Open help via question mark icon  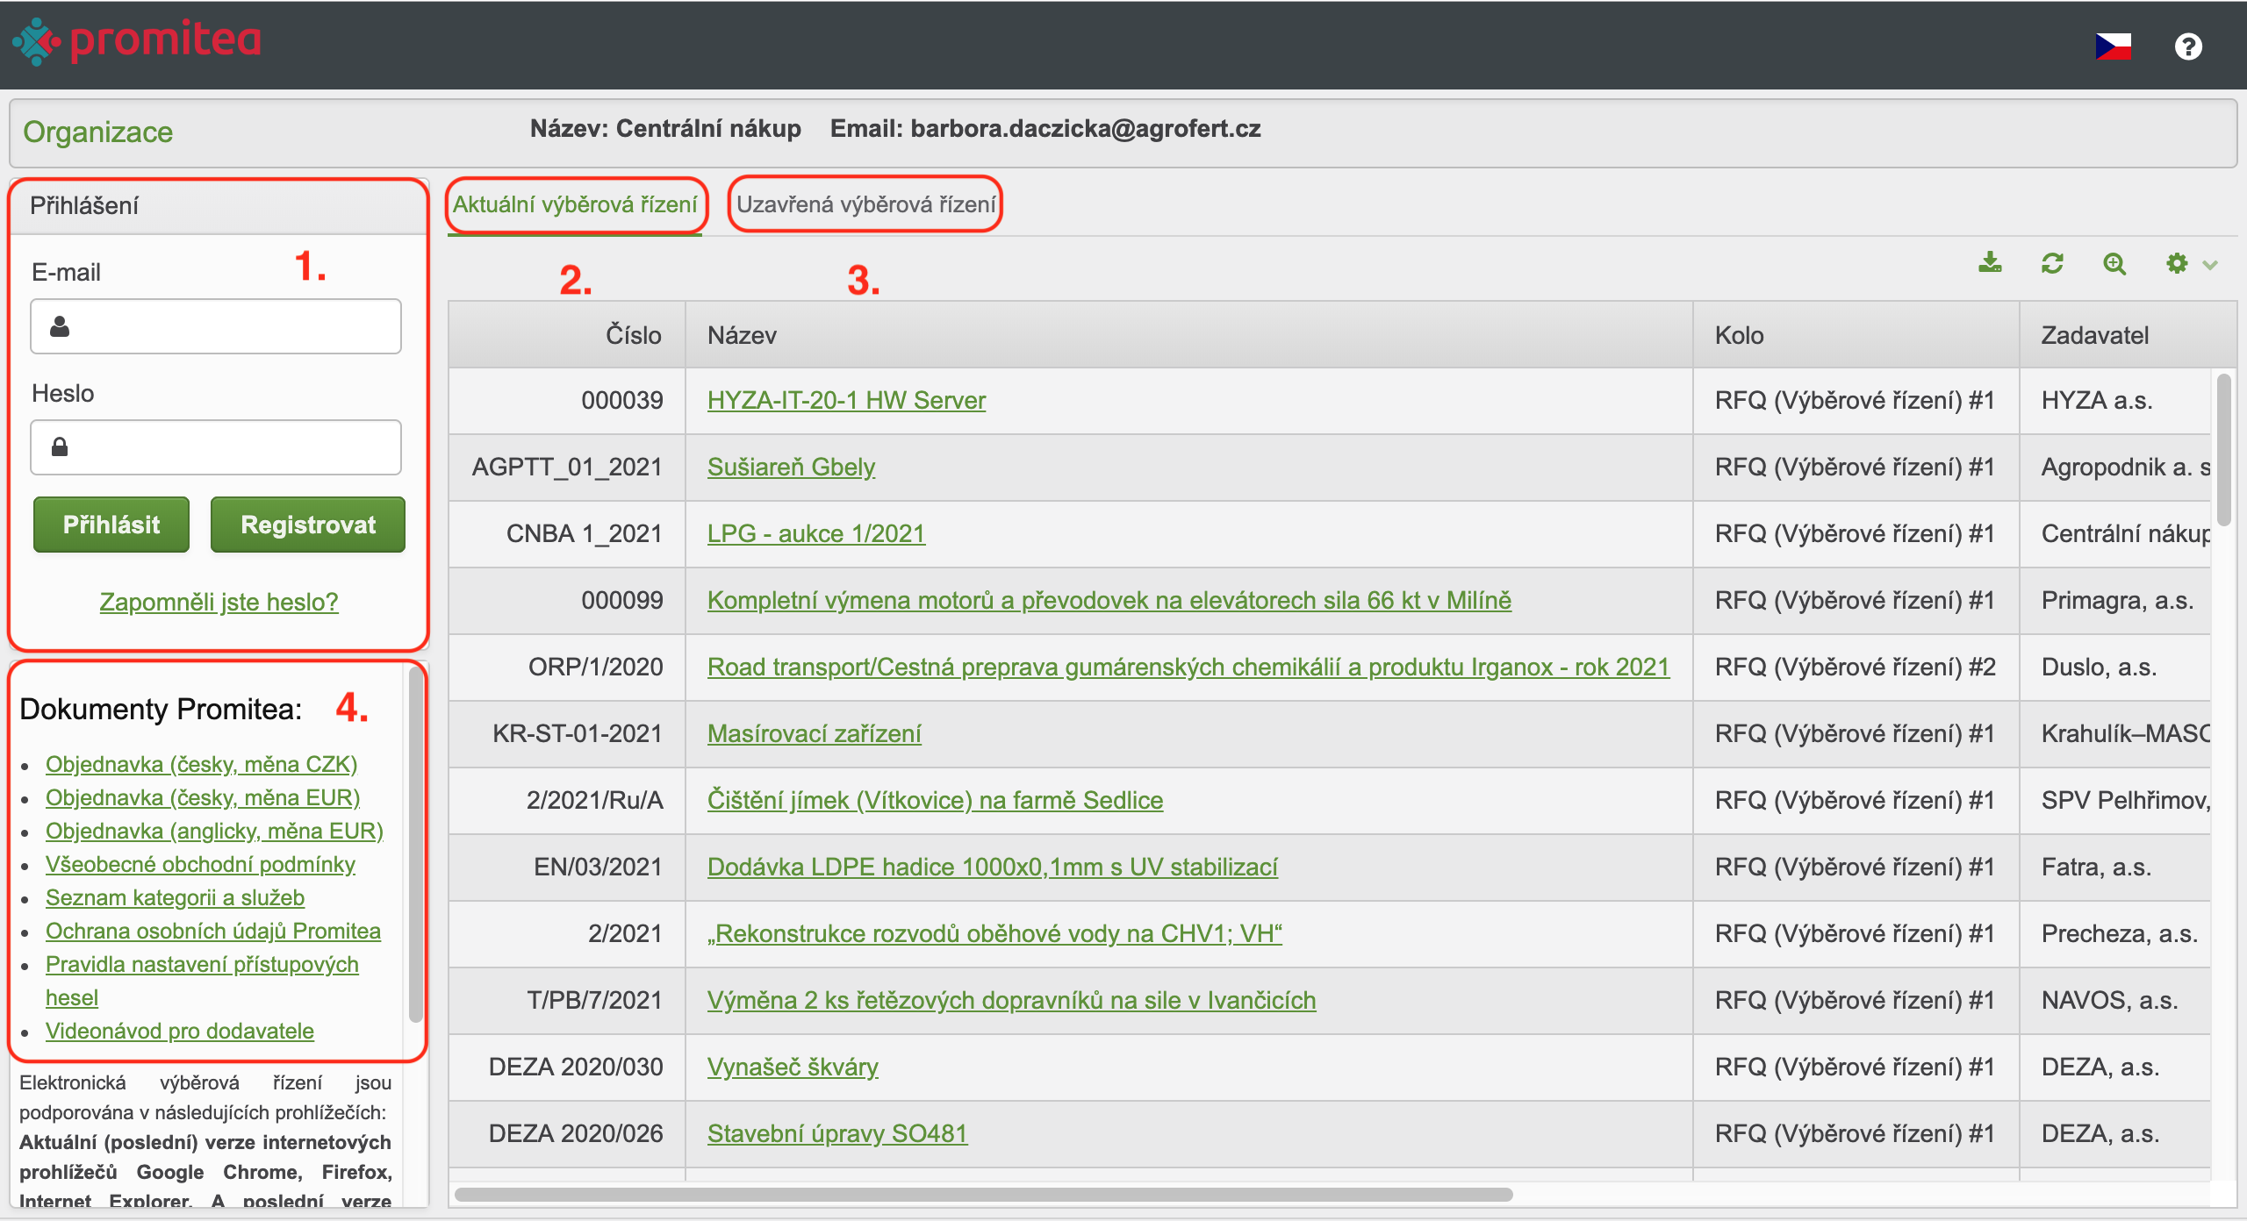pos(2188,46)
